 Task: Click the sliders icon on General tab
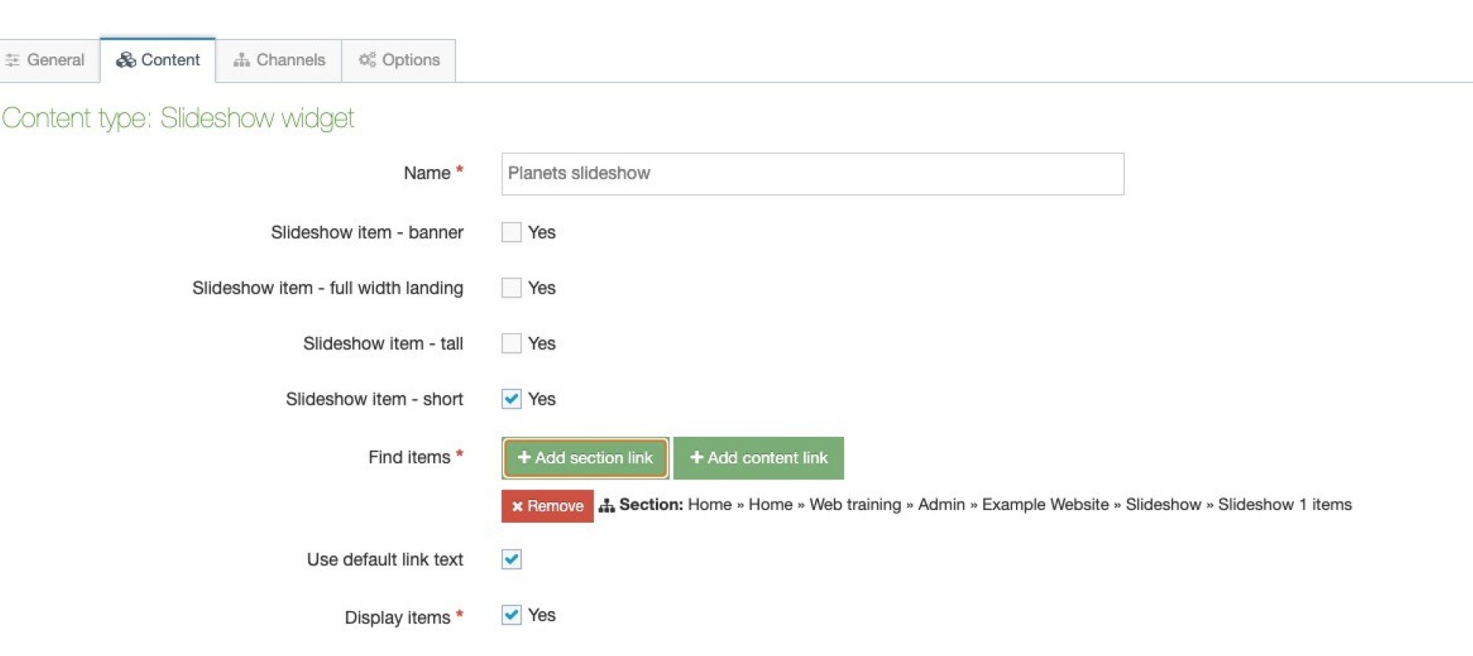(x=12, y=60)
